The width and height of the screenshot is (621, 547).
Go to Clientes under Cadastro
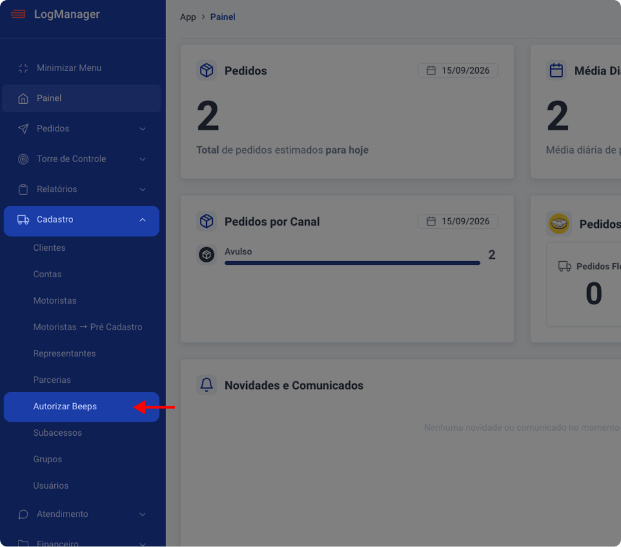click(49, 248)
